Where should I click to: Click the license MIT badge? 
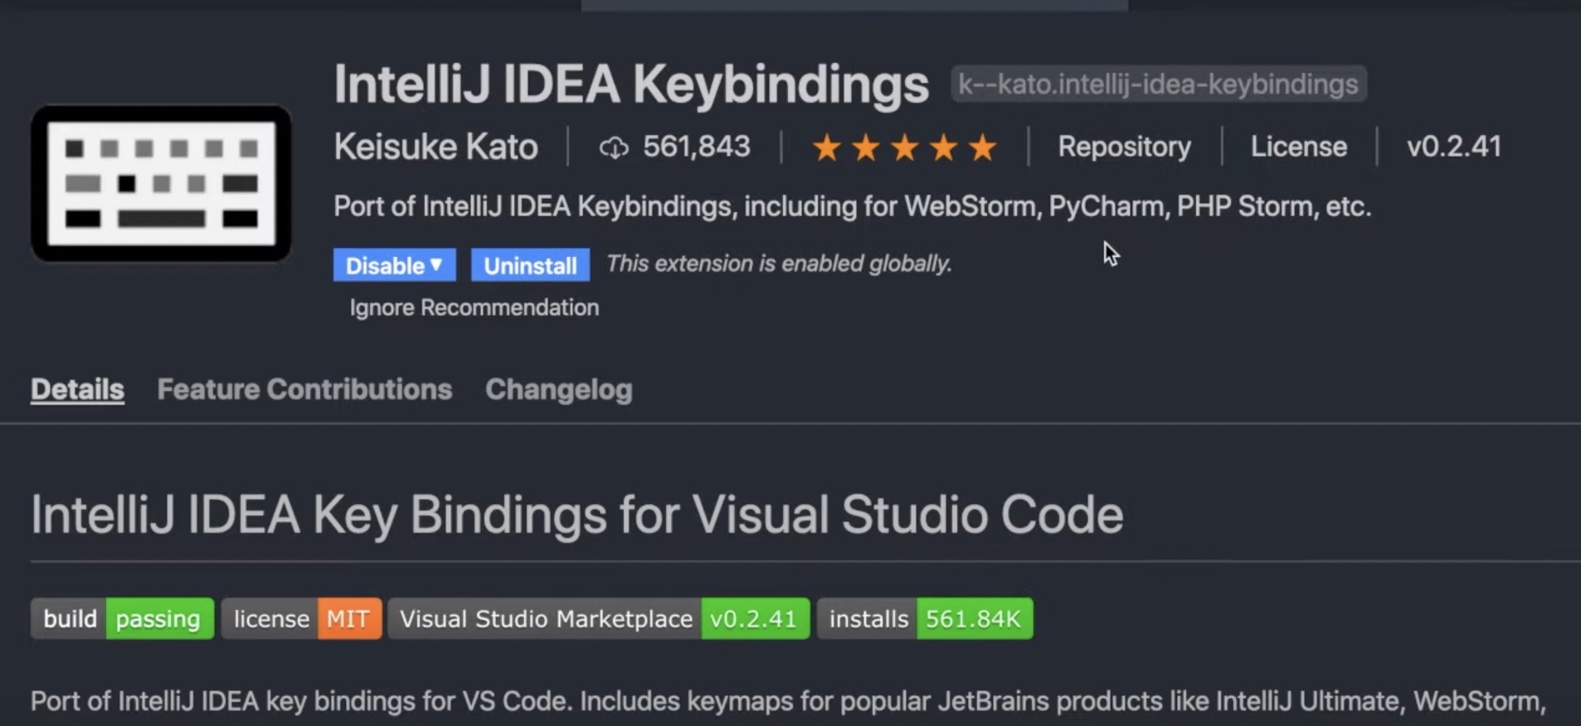click(x=301, y=618)
